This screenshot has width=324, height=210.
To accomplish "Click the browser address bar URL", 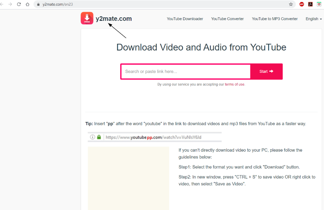I will pyautogui.click(x=58, y=4).
